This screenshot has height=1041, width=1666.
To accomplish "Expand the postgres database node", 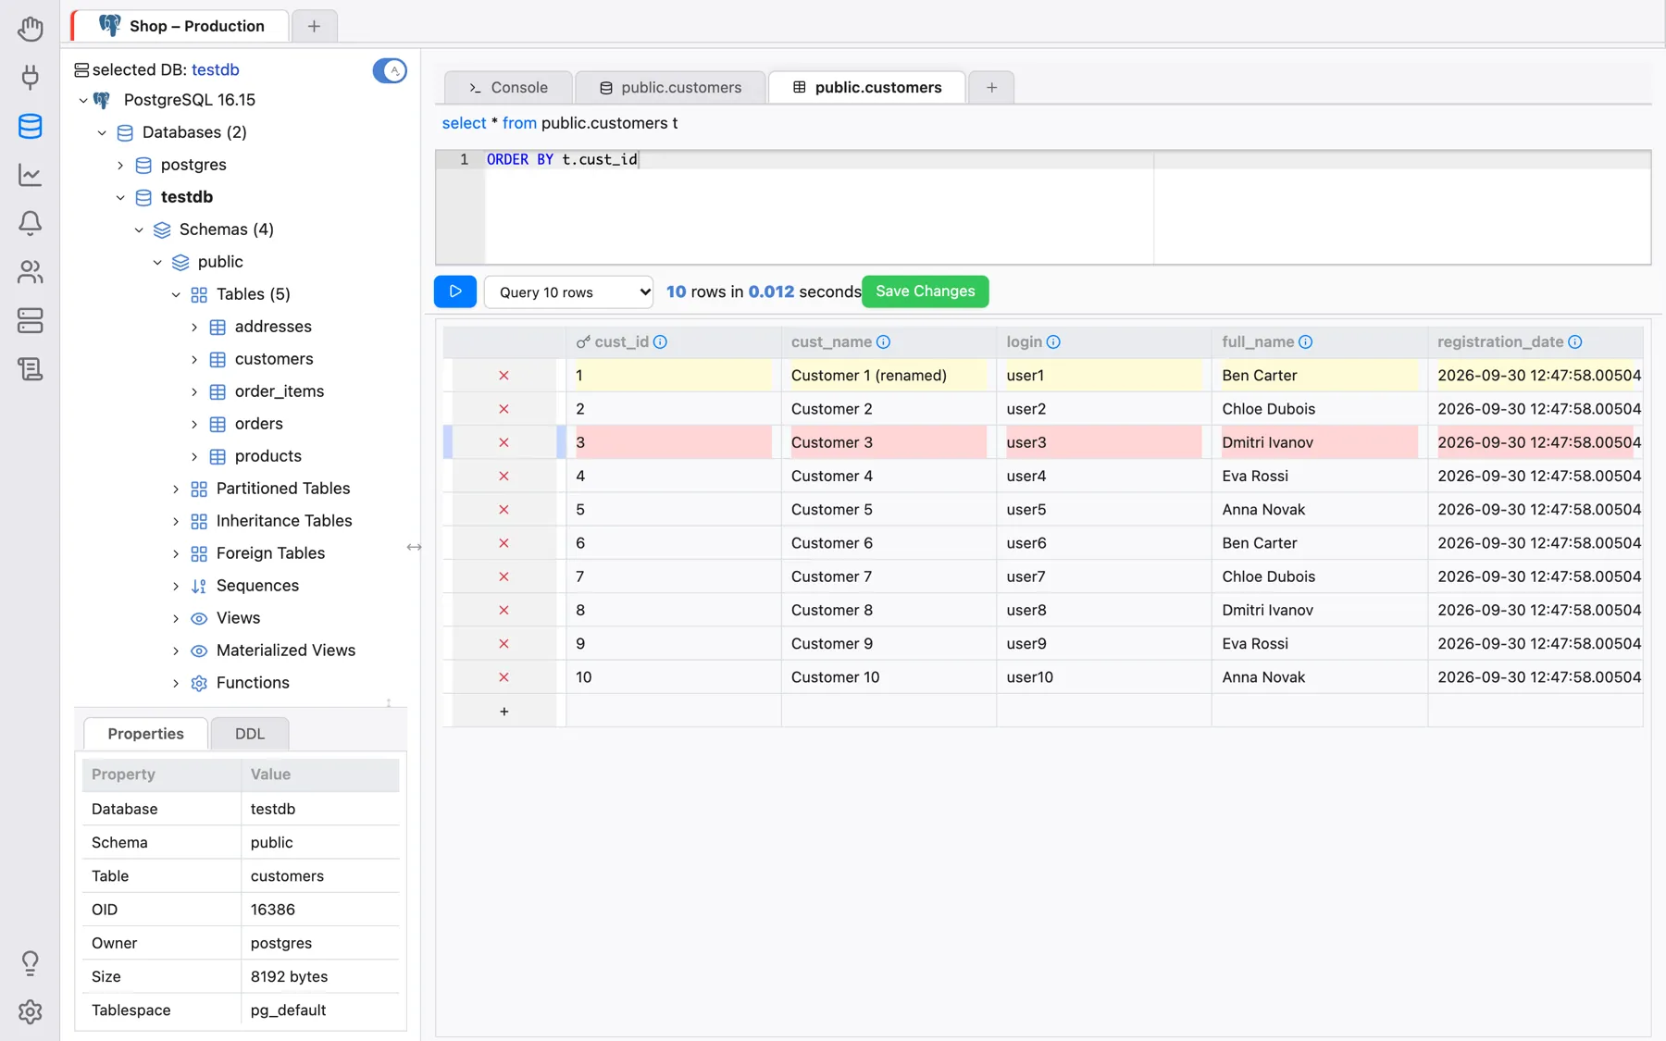I will point(120,165).
